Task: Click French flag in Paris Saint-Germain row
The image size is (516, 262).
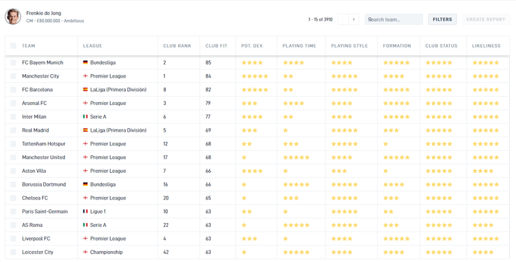Action: (85, 211)
